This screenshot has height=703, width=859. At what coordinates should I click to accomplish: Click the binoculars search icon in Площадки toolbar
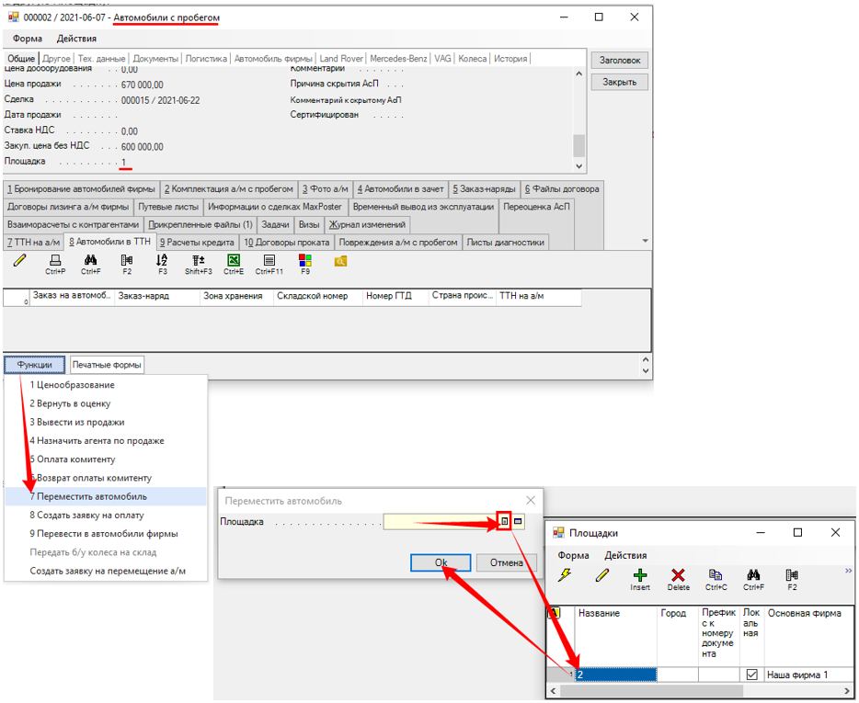(753, 575)
